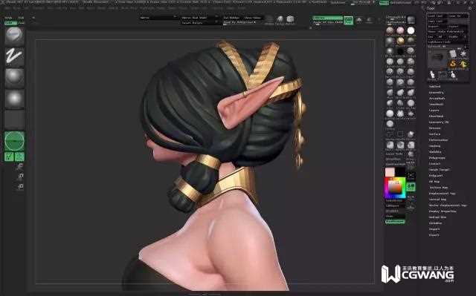Expand the Layers subpalette
This screenshot has width=476, height=296.
(x=434, y=111)
